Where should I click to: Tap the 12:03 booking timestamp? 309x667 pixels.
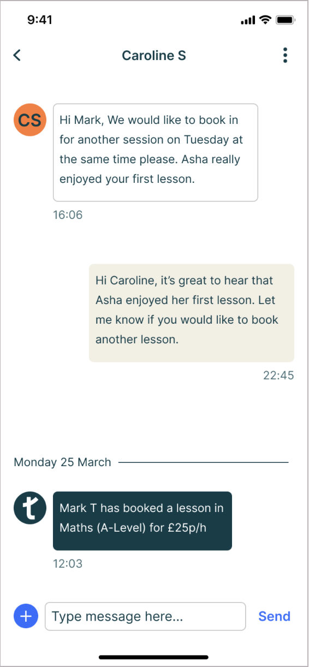pyautogui.click(x=68, y=563)
